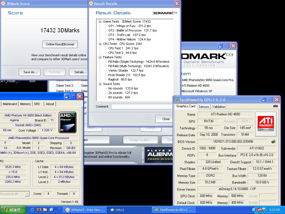Select the No sounds result row
The width and height of the screenshot is (285, 214).
(x=123, y=88)
